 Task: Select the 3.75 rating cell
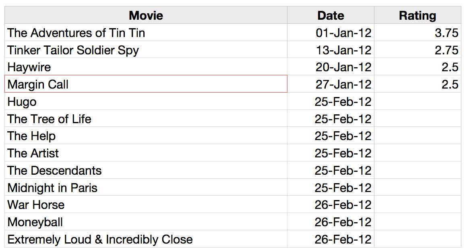(x=417, y=33)
